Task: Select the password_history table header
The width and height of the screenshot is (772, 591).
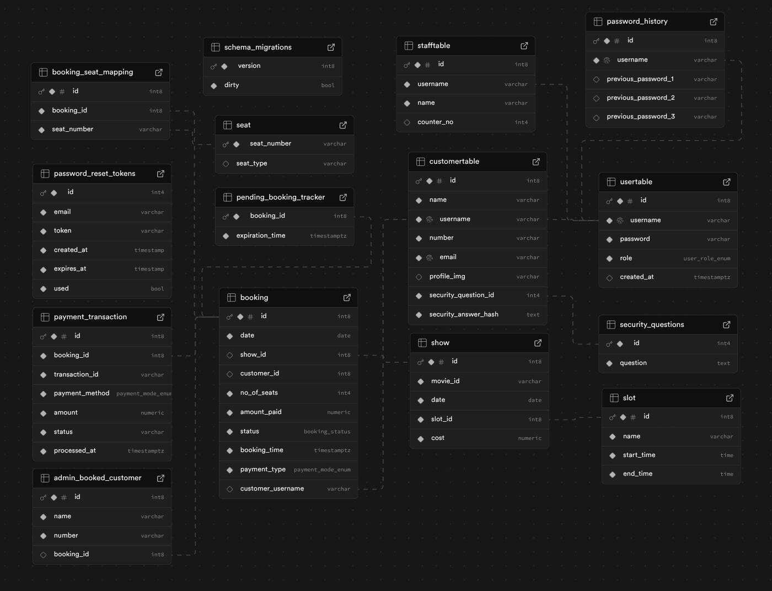Action: click(x=655, y=22)
